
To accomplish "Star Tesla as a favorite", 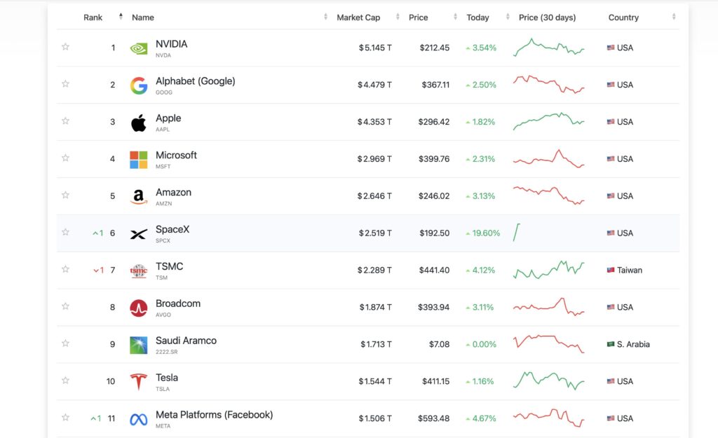I will (65, 381).
